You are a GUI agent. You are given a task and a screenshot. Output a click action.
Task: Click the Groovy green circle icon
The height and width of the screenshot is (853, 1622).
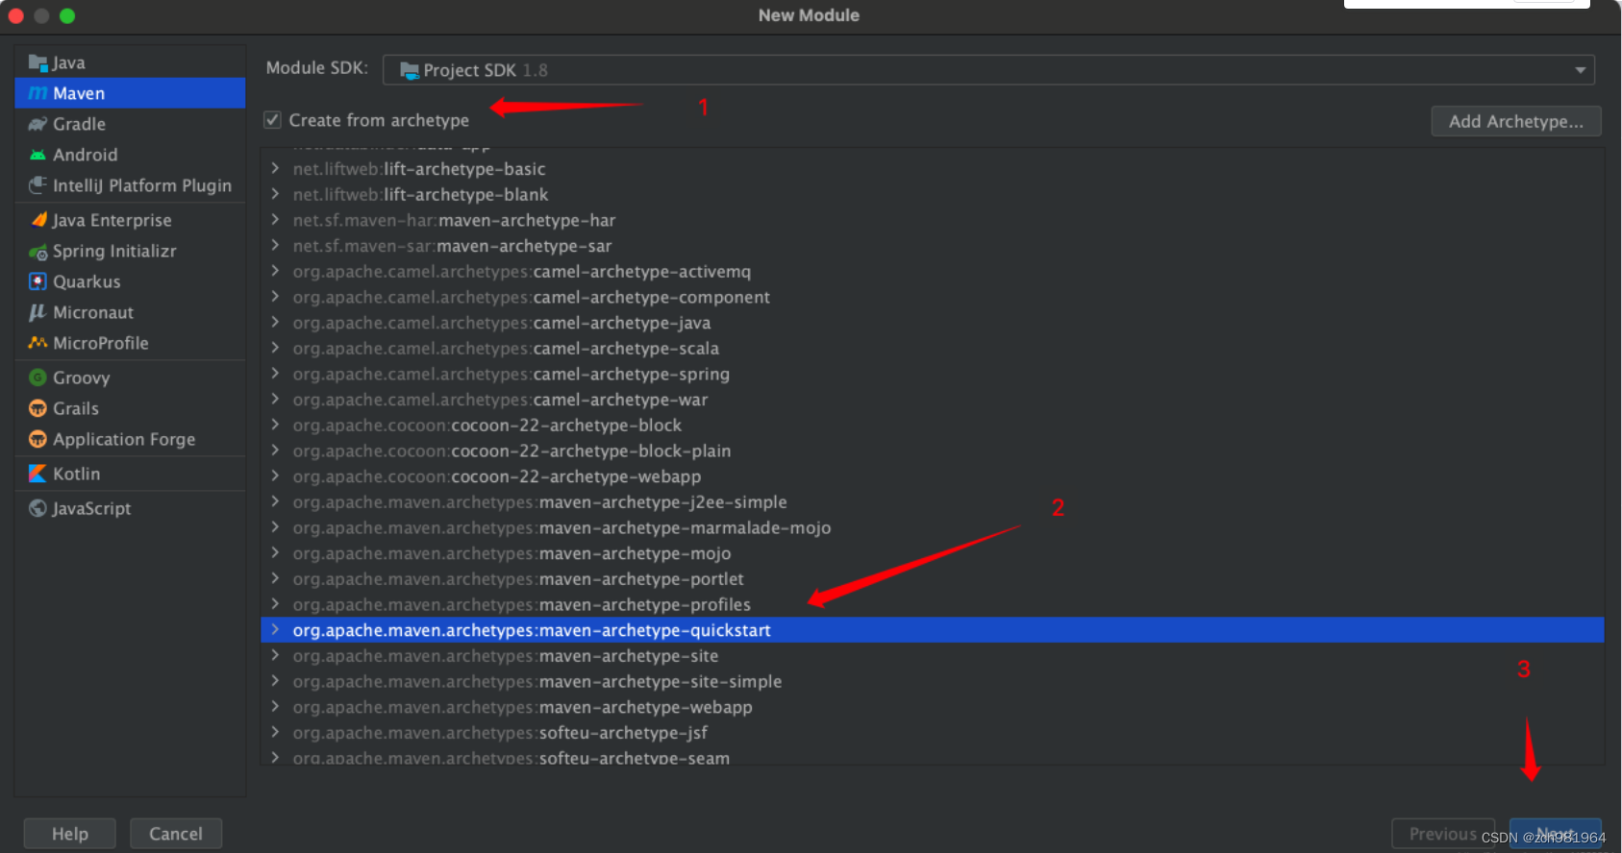37,378
